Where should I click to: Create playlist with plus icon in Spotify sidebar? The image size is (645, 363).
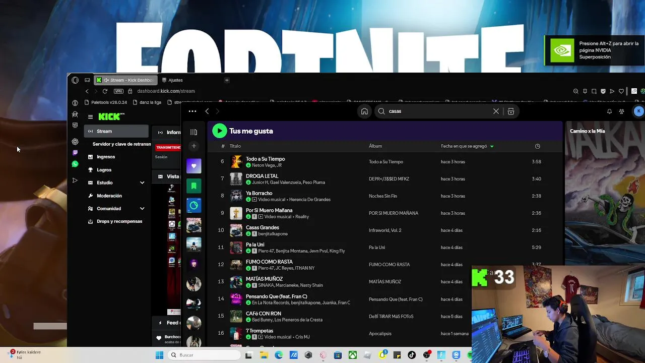(193, 146)
